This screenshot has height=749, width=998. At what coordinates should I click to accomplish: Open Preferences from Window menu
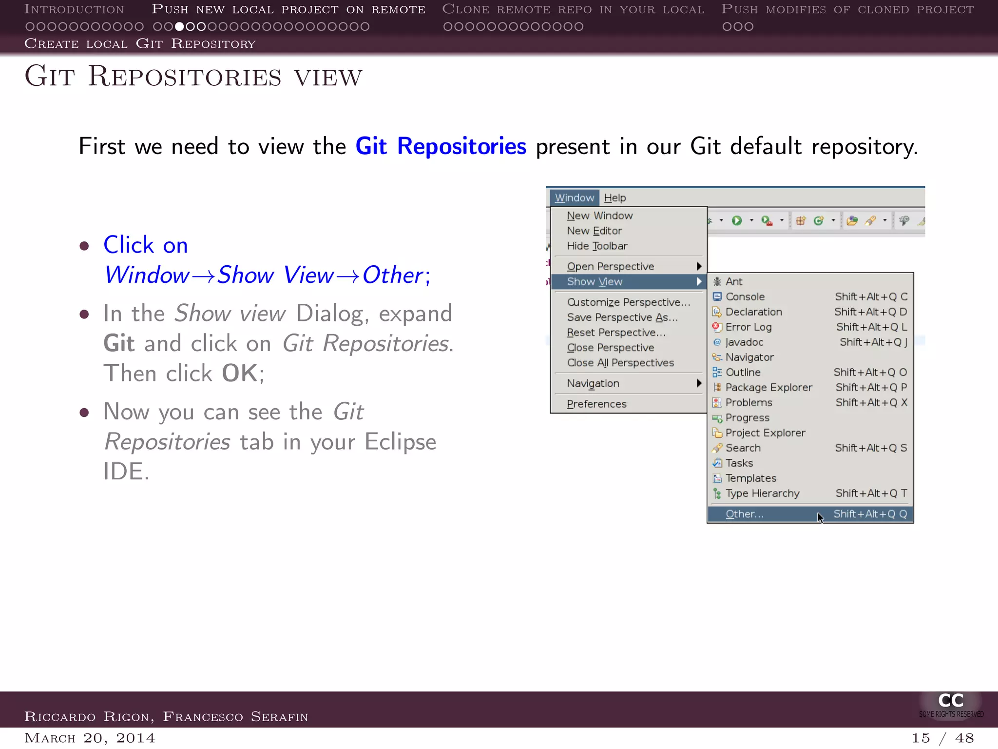pyautogui.click(x=629, y=404)
